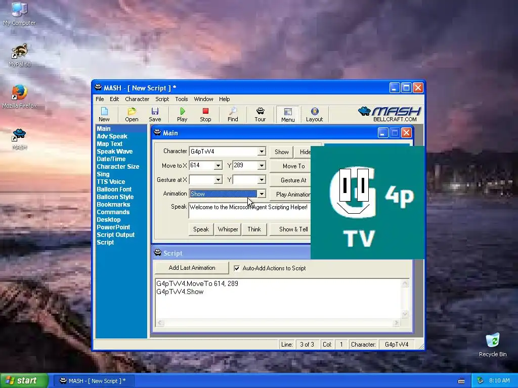Select Date/Time in the side menu
The image size is (518, 388).
point(111,159)
